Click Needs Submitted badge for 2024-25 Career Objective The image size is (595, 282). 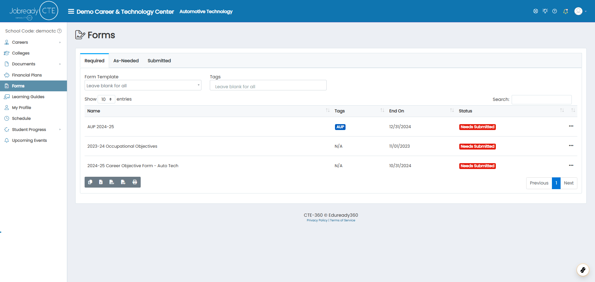[x=477, y=166]
